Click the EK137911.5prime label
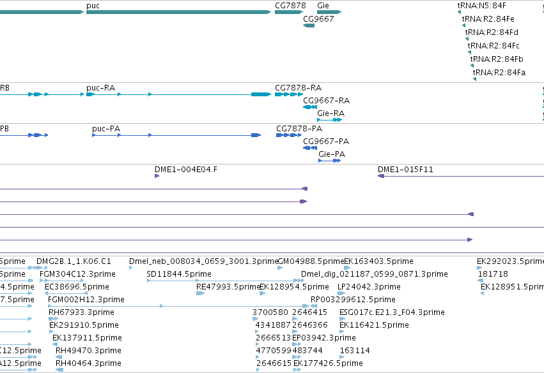 (87, 338)
